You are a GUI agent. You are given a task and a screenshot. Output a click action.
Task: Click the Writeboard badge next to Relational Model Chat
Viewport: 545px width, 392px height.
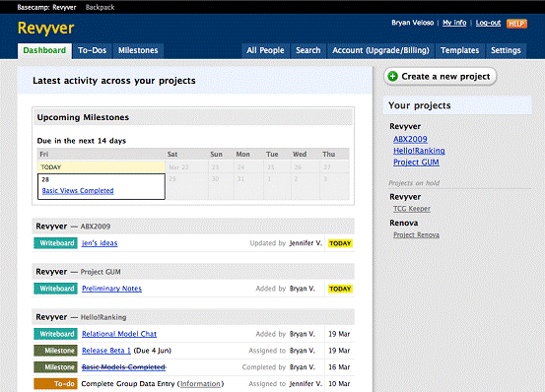click(x=55, y=334)
